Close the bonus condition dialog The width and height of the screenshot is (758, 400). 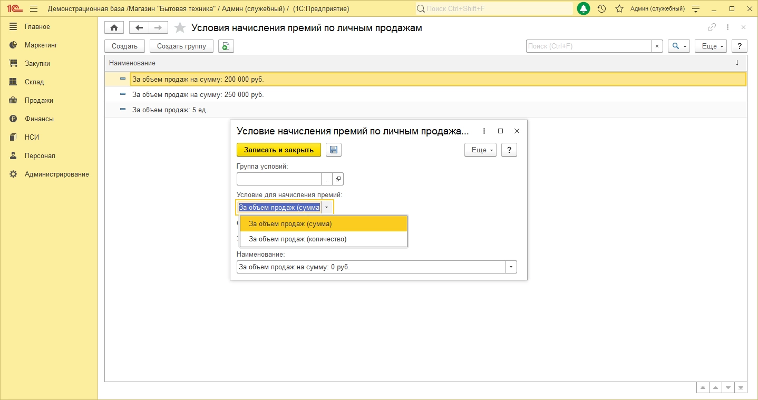tap(517, 131)
